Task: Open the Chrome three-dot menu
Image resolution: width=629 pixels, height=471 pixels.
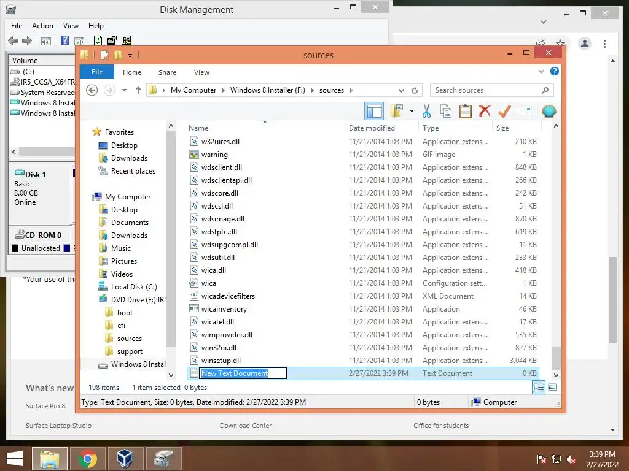Action: [604, 44]
